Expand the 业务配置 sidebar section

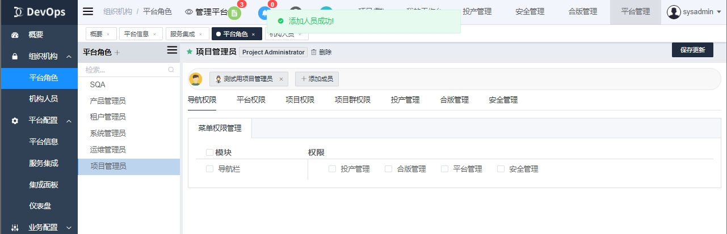[x=69, y=228]
